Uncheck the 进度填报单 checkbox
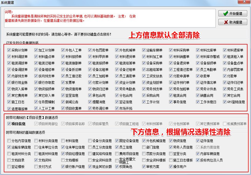The width and height of the screenshot is (251, 175). coord(9,109)
